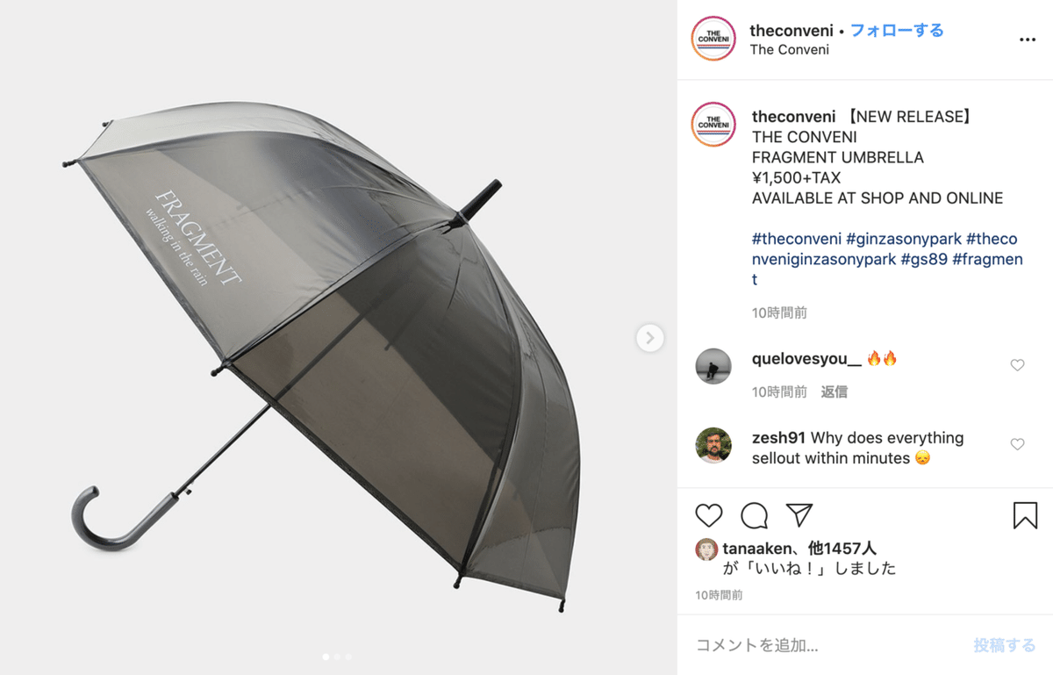This screenshot has height=675, width=1053.
Task: Click 返信 to reply to quelovesyou__
Action: click(x=834, y=391)
